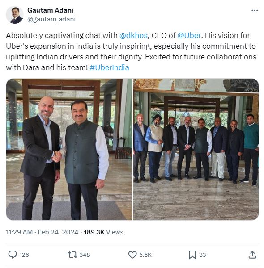
Task: Click the 126 replies count
Action: (x=24, y=255)
